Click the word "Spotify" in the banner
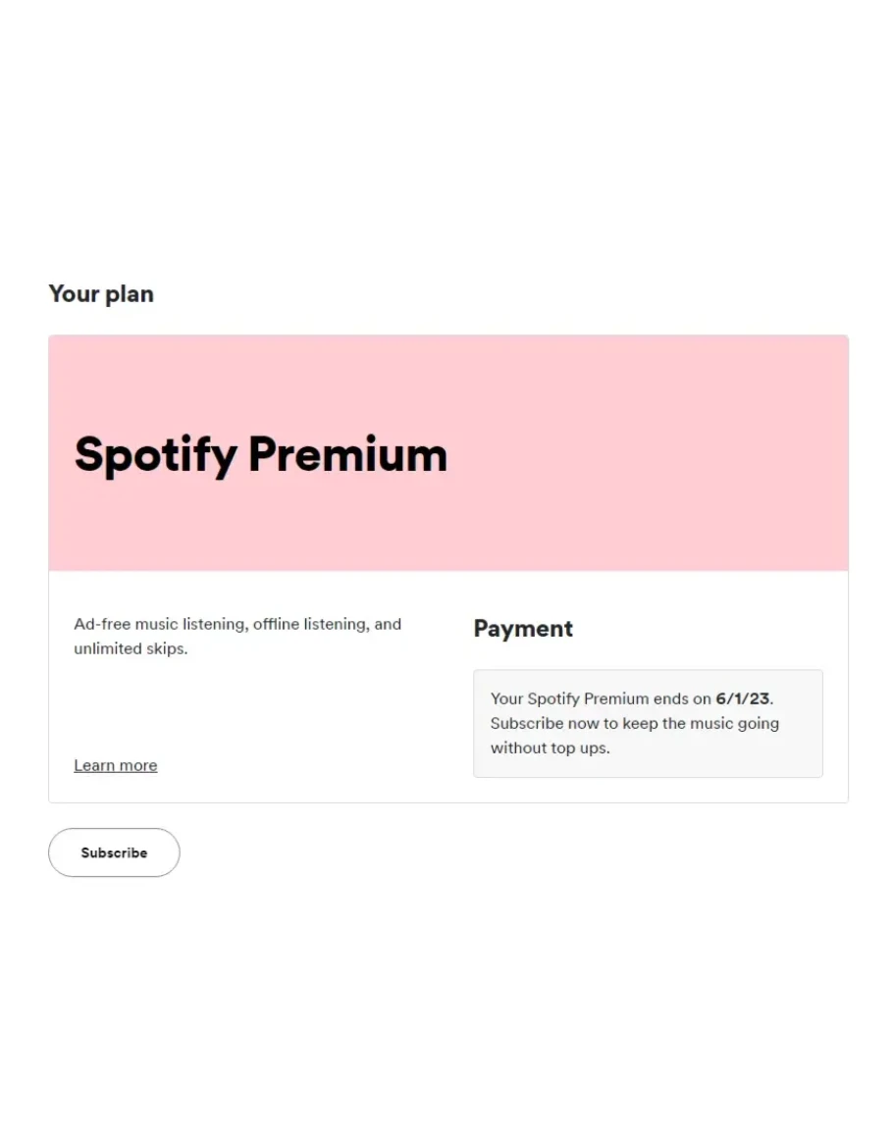The width and height of the screenshot is (893, 1133). coord(155,454)
